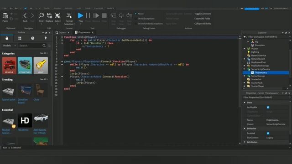Collapse the Data properties section
This screenshot has height=164, width=292.
(x=245, y=102)
